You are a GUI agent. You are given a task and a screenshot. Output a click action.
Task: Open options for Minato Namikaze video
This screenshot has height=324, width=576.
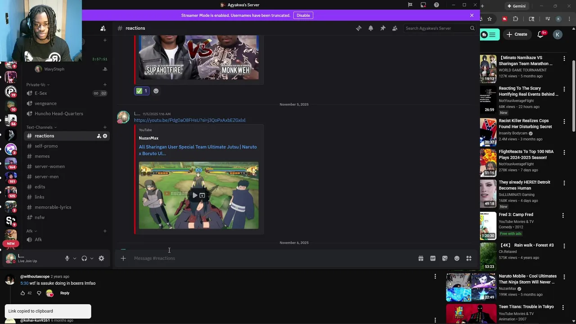click(564, 58)
